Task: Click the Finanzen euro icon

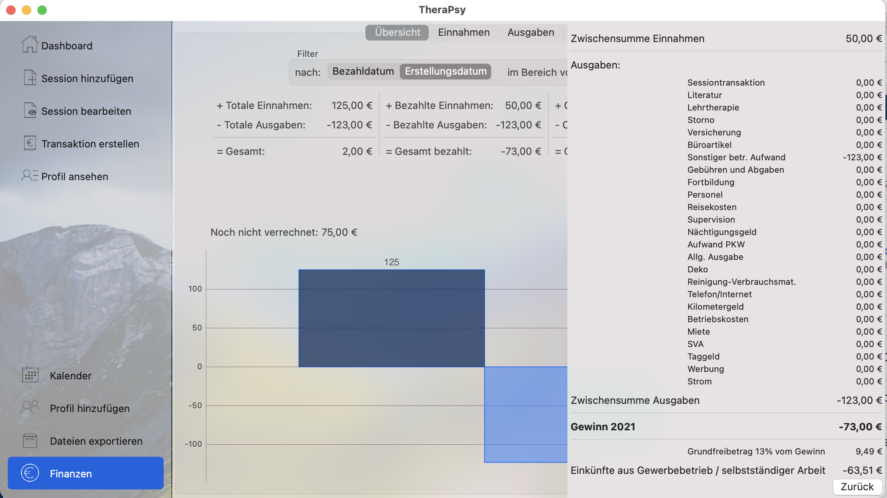Action: pos(30,473)
